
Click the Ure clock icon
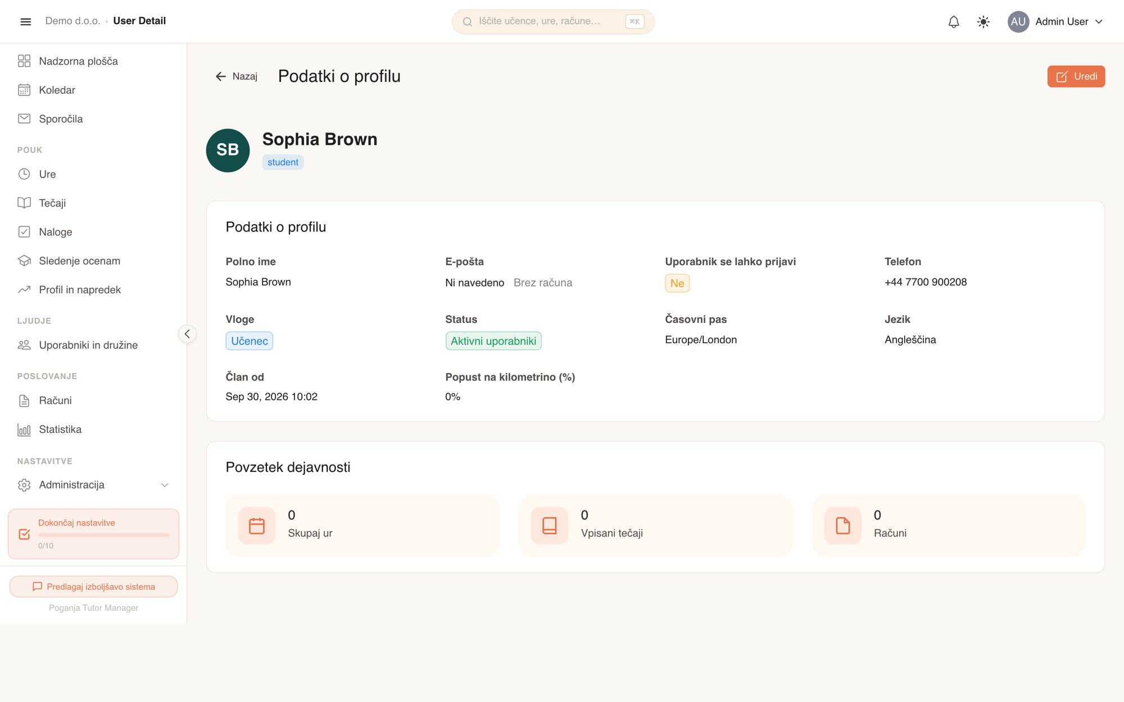[x=24, y=174]
